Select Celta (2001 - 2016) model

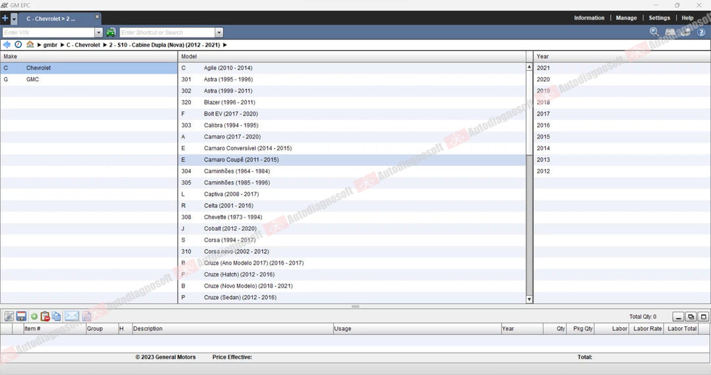coord(352,206)
